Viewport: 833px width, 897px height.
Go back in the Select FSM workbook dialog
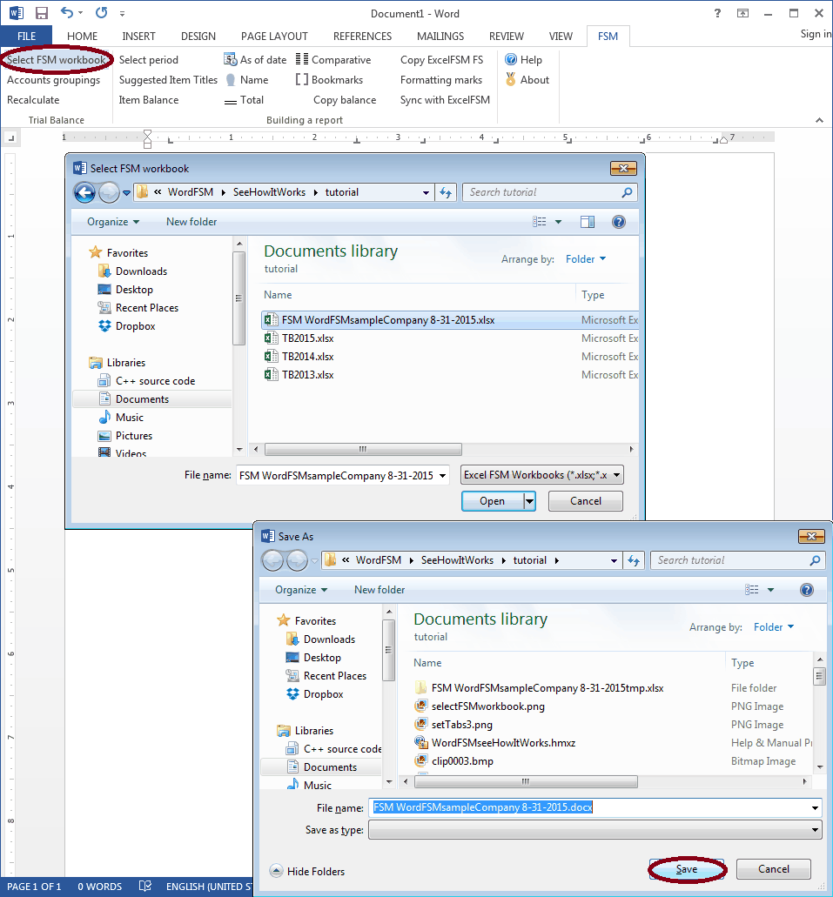[84, 193]
